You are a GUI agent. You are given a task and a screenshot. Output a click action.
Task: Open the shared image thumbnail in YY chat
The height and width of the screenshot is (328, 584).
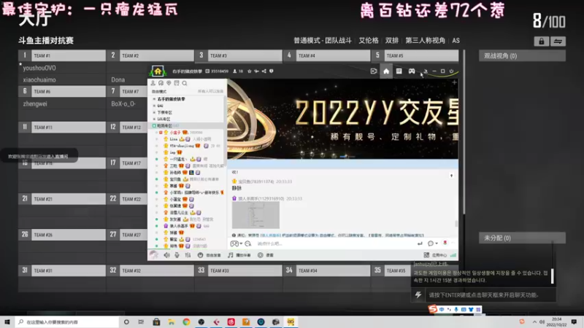[x=255, y=215]
